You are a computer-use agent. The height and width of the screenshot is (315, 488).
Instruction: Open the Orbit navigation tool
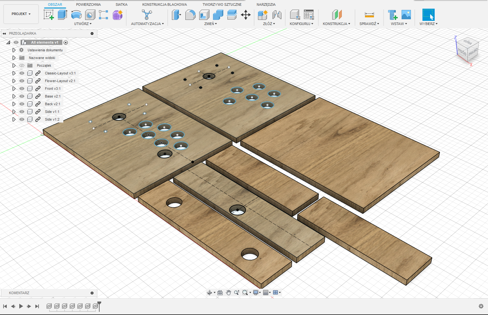click(209, 293)
